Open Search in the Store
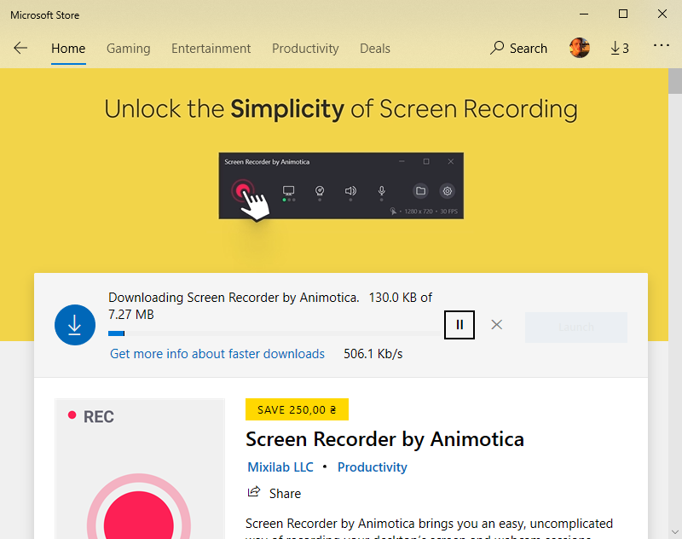The image size is (682, 539). point(518,49)
